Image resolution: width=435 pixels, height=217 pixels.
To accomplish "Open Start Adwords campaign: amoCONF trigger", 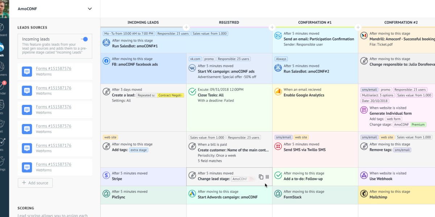I will click(229, 195).
